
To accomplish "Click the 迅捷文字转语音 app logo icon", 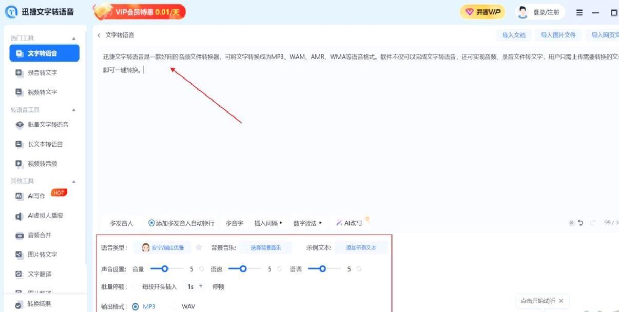I will point(11,12).
